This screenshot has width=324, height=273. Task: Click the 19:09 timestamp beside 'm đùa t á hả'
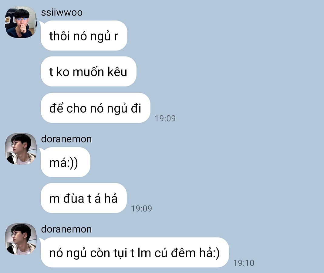click(x=142, y=209)
